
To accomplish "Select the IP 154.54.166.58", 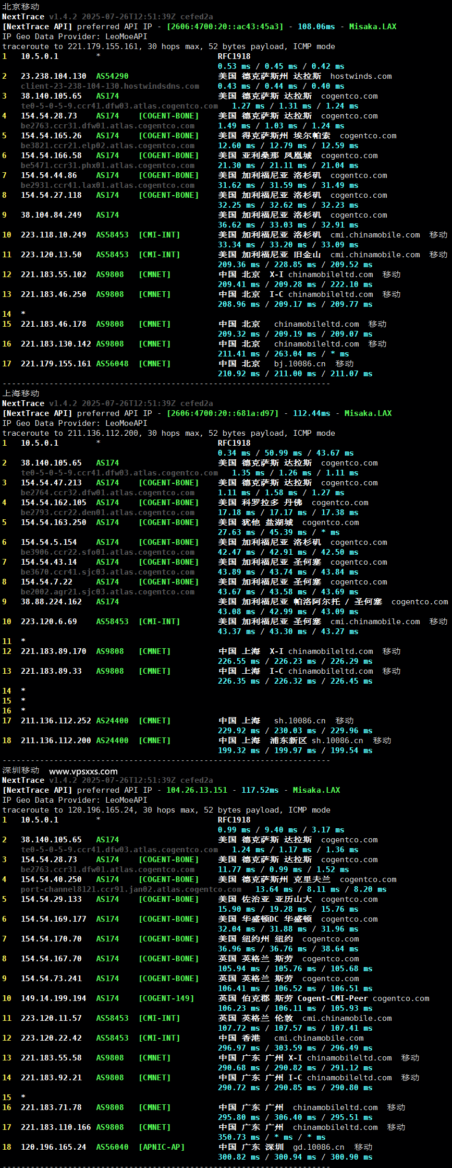I will (x=51, y=156).
